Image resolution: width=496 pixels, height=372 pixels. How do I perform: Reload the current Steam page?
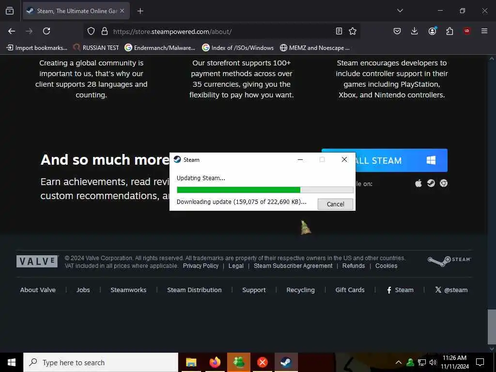(x=46, y=31)
